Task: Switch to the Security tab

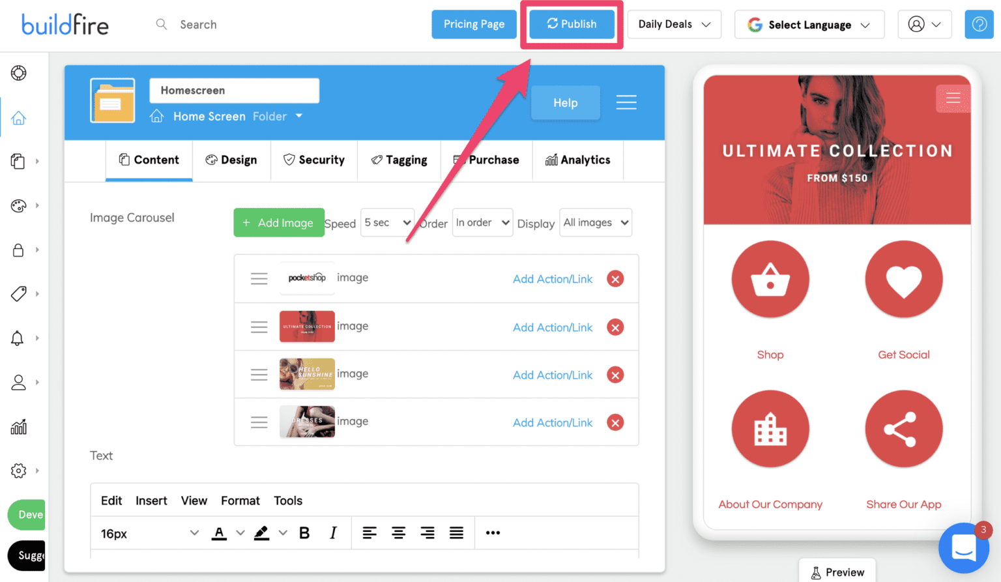Action: click(314, 160)
